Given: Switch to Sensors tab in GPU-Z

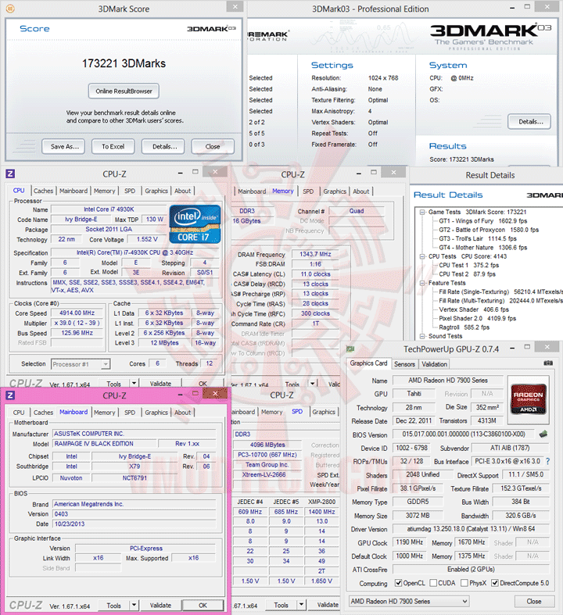Looking at the screenshot, I should coord(404,364).
